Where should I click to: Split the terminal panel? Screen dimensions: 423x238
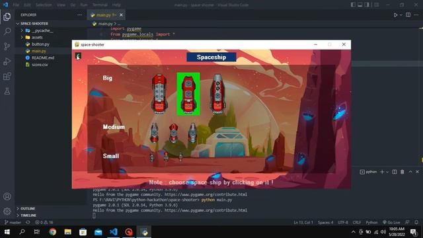point(395,172)
